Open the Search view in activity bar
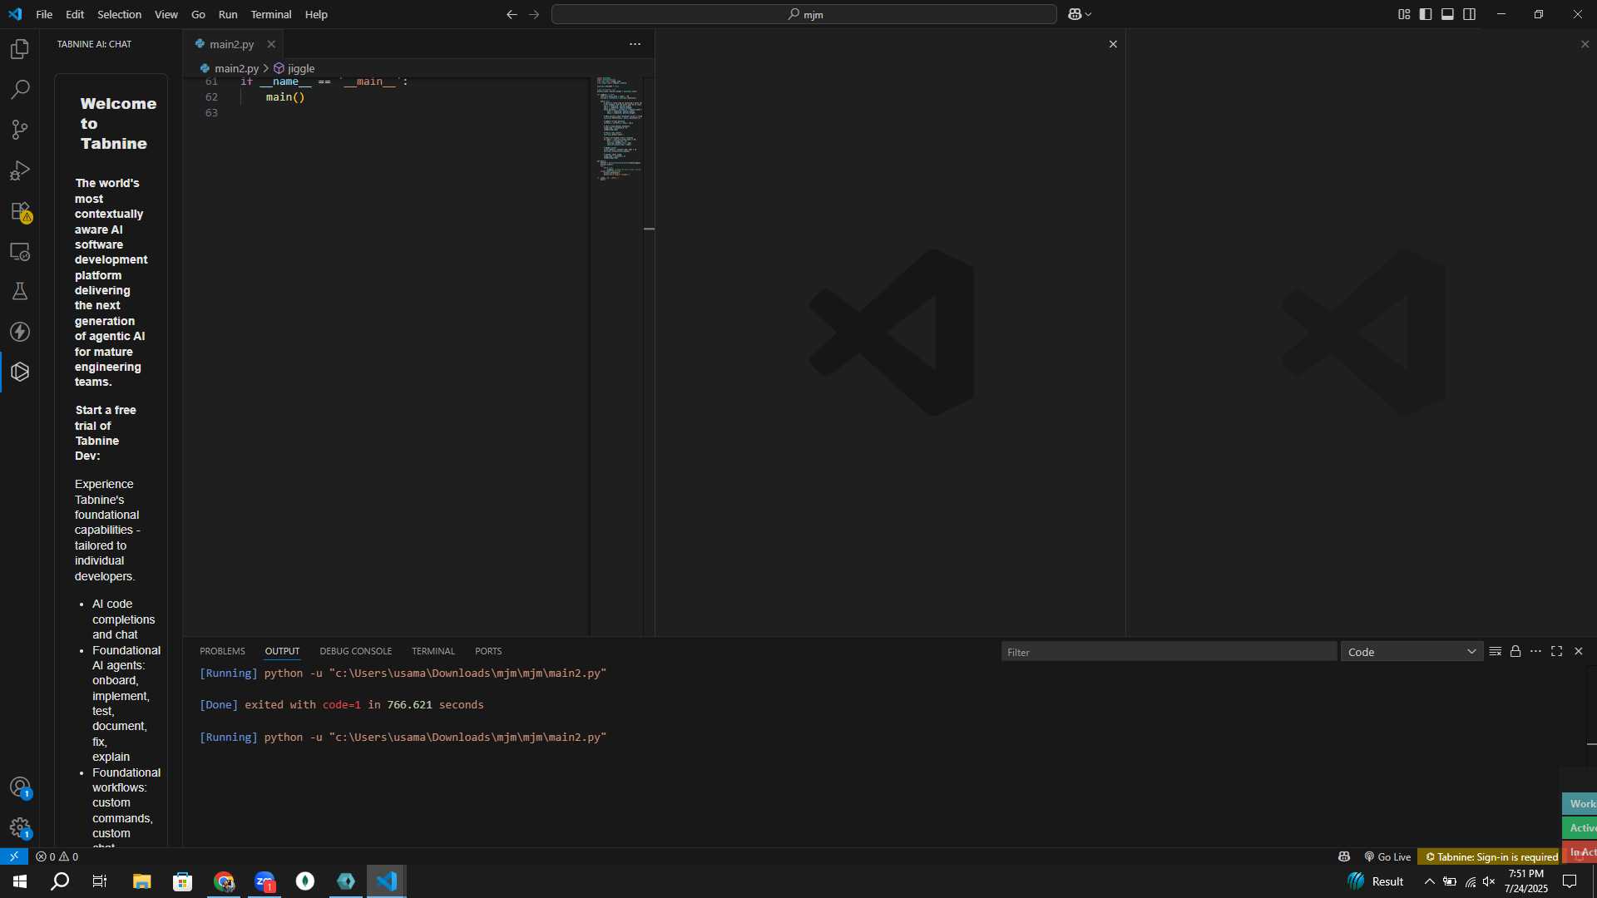This screenshot has width=1597, height=898. pyautogui.click(x=20, y=90)
